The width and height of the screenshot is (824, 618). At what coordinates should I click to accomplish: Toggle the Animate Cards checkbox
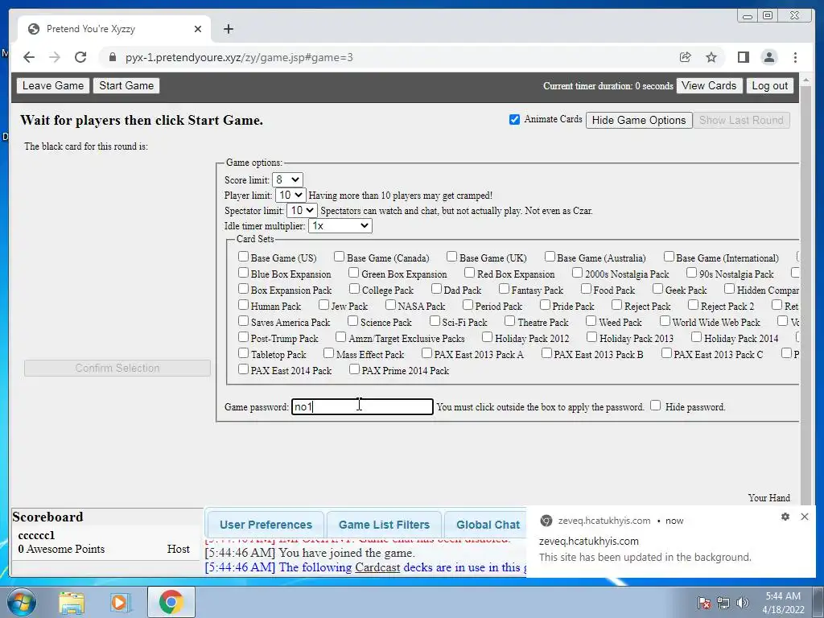pos(514,120)
